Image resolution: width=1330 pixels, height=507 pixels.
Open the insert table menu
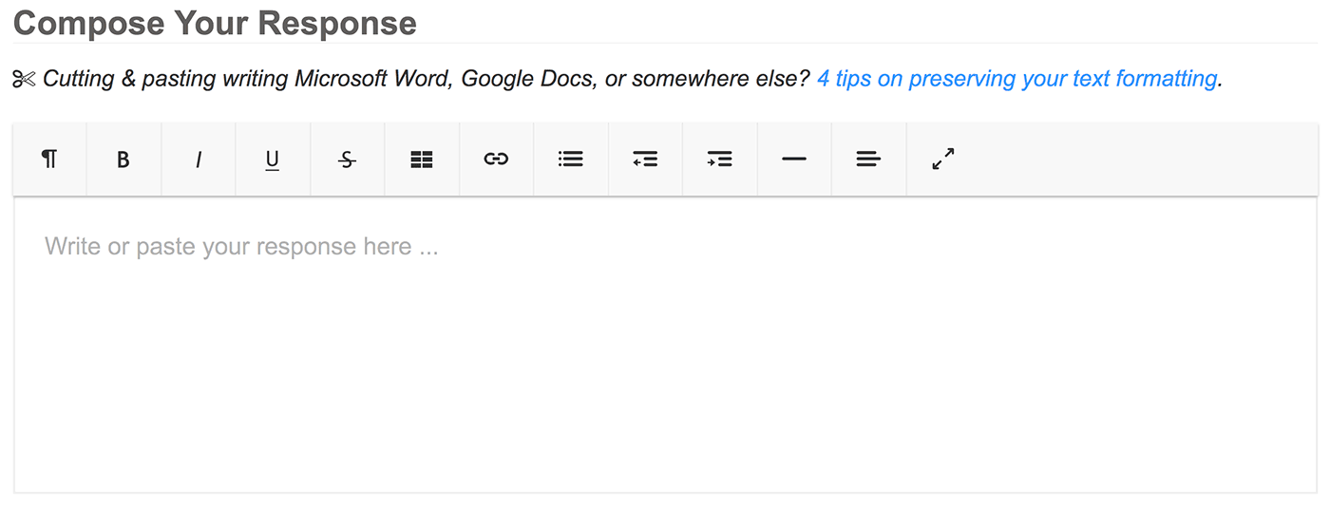[422, 160]
